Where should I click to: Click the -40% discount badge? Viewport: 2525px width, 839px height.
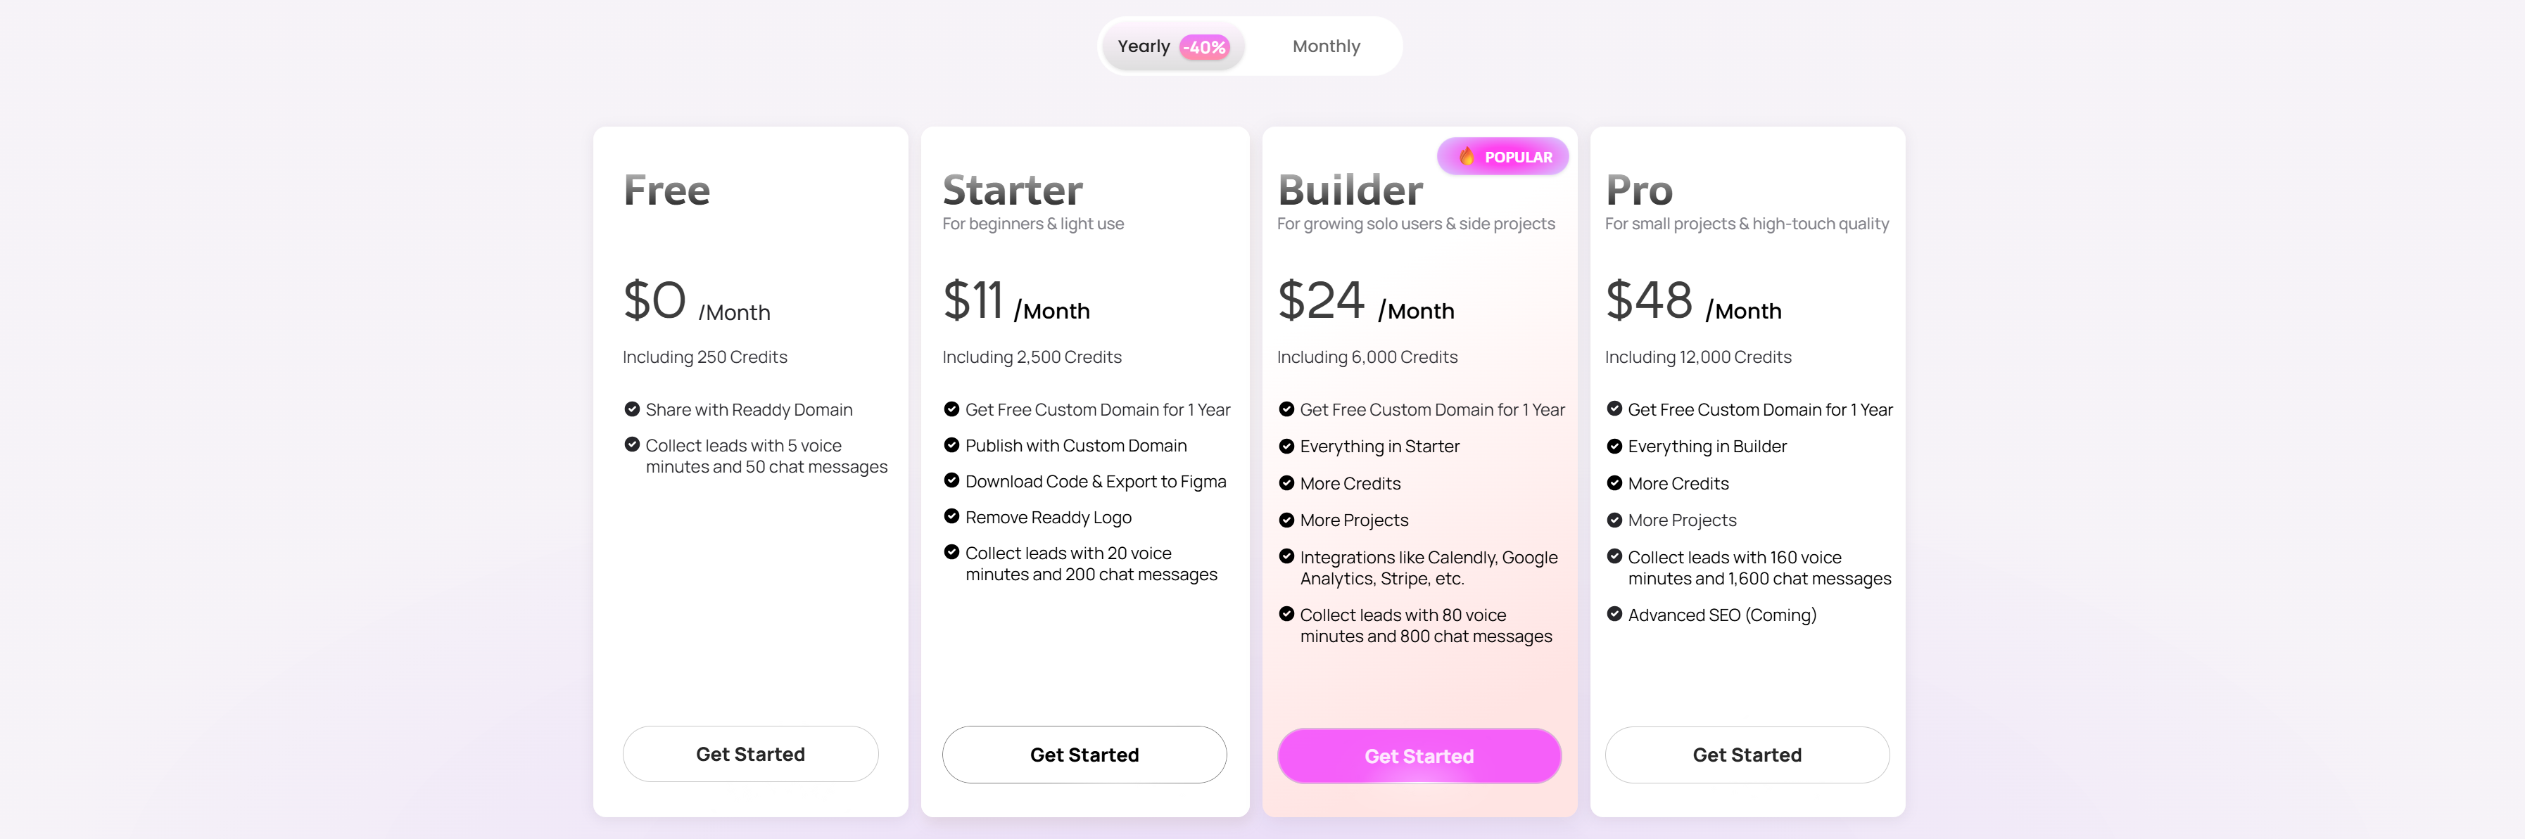1203,48
